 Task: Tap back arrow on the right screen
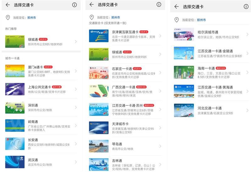[x=176, y=7]
